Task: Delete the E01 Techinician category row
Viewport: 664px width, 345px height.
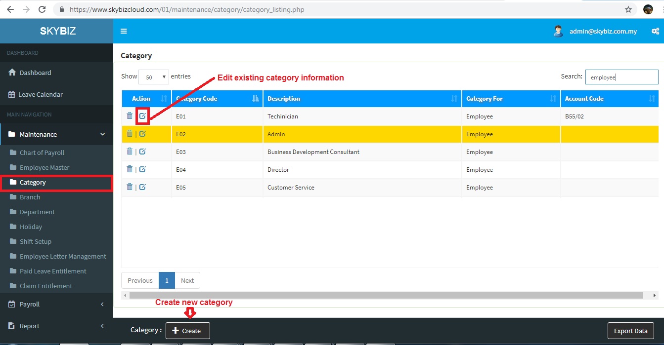Action: [130, 116]
